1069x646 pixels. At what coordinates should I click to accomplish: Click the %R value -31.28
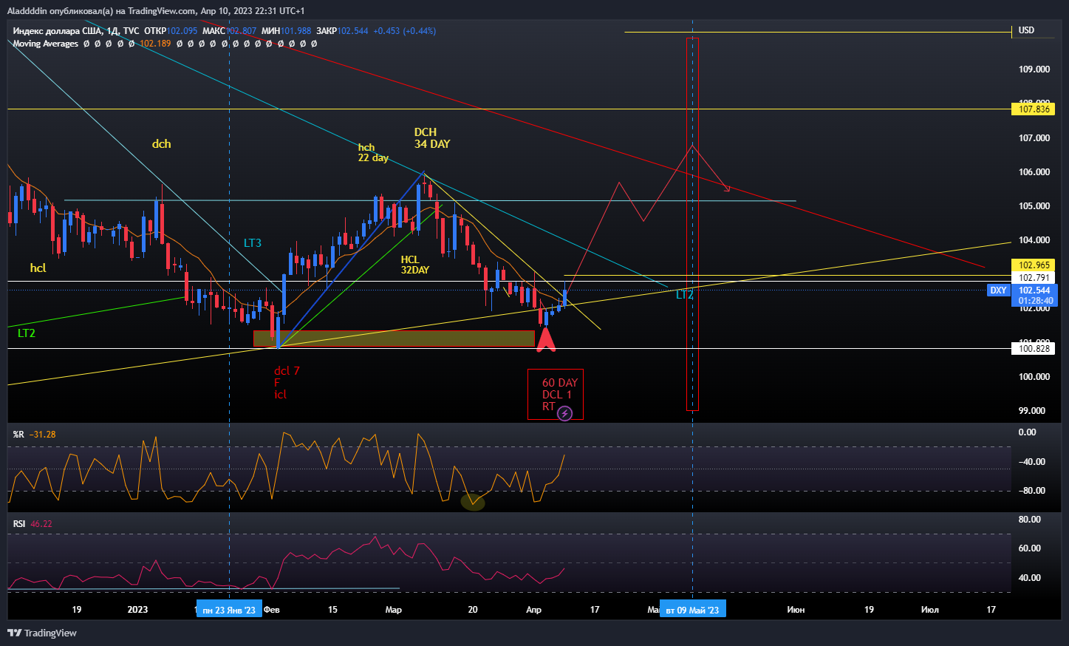point(43,434)
